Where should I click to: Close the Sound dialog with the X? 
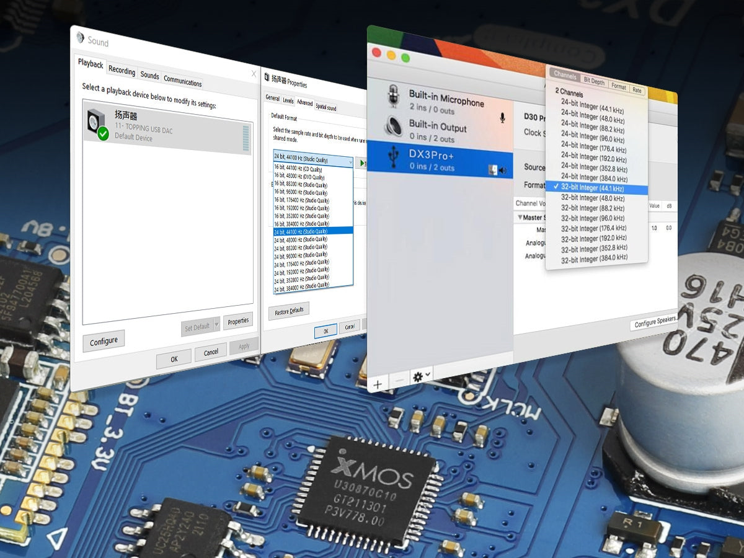tap(254, 74)
